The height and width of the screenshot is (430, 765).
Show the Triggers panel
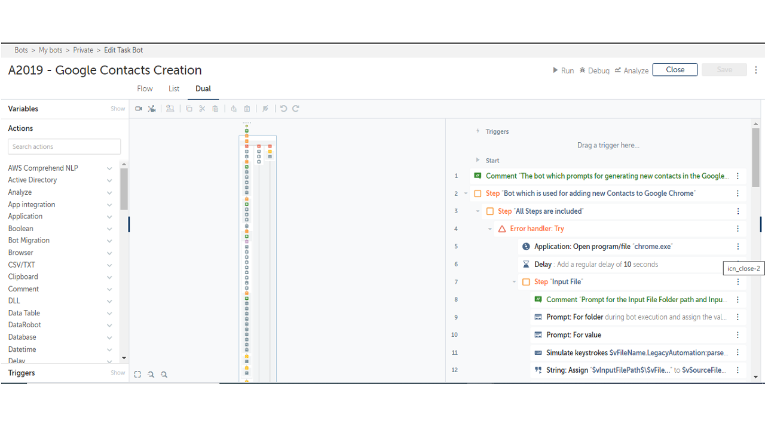[118, 373]
